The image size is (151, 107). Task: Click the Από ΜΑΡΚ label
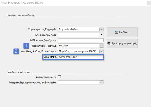50,57
